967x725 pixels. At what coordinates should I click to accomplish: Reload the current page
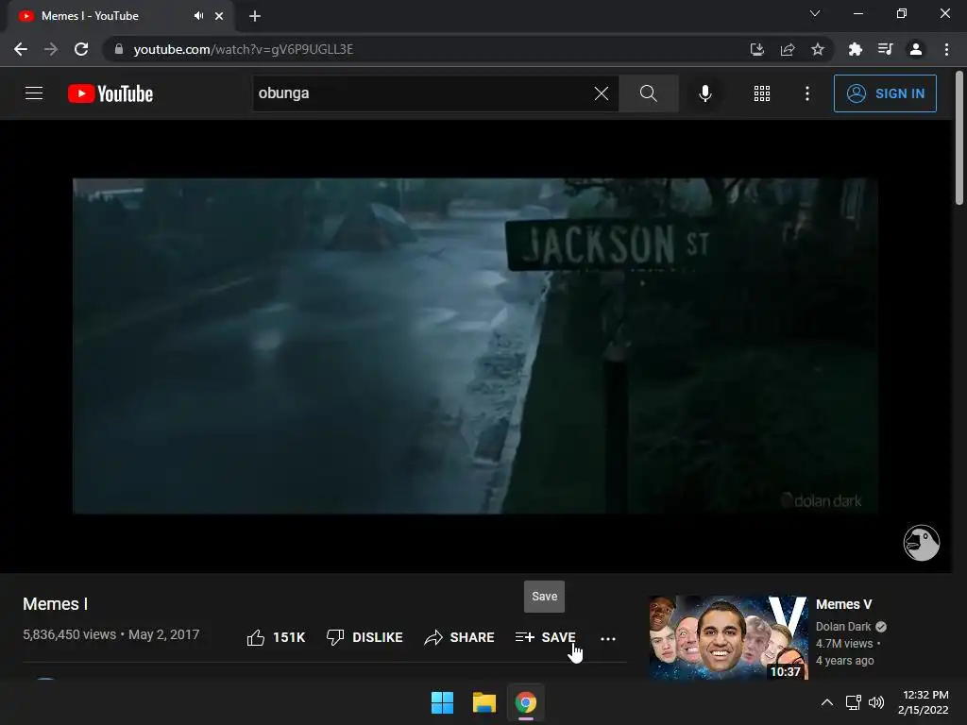coord(81,49)
